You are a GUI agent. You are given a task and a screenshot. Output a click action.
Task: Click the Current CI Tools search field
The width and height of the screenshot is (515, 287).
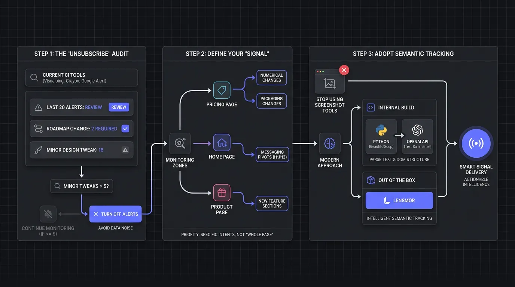[x=82, y=78]
